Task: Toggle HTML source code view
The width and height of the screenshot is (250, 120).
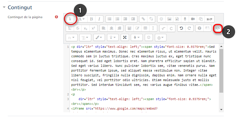Action: click(218, 28)
